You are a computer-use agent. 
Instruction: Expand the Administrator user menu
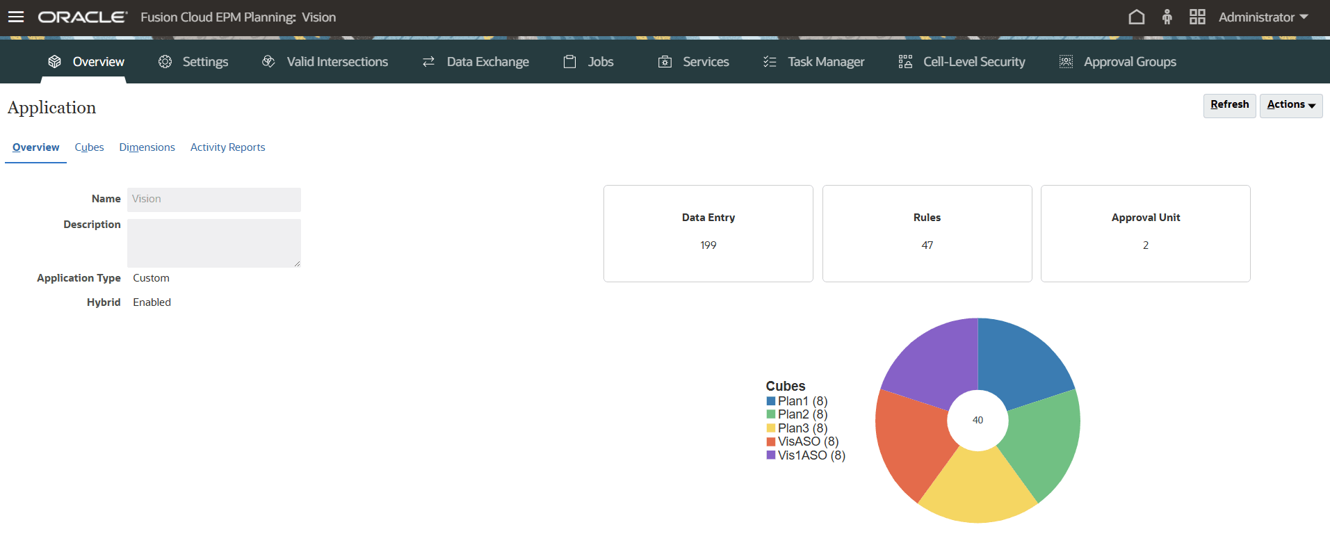pyautogui.click(x=1263, y=17)
